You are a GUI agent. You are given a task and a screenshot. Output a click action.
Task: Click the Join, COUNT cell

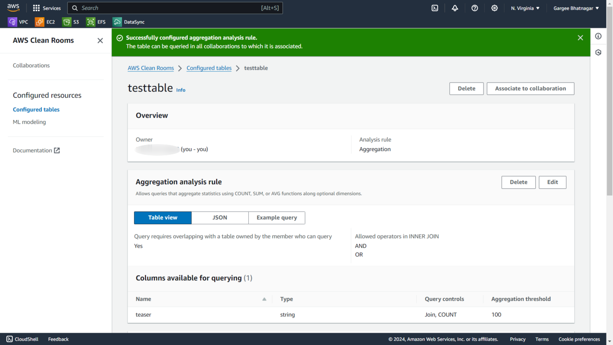(441, 315)
